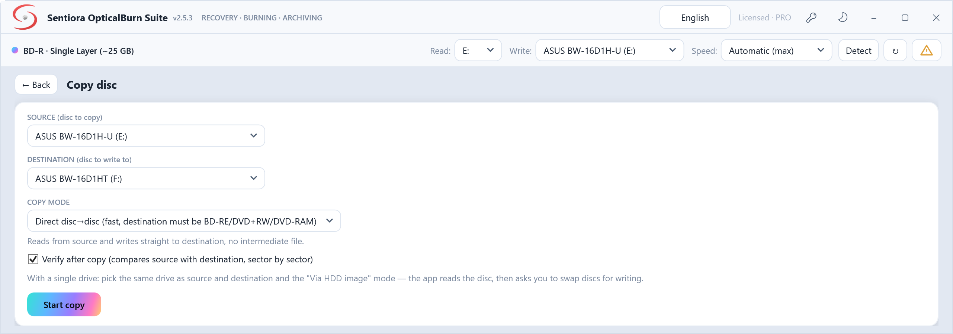
Task: Click the Copy disc heading
Action: click(92, 85)
